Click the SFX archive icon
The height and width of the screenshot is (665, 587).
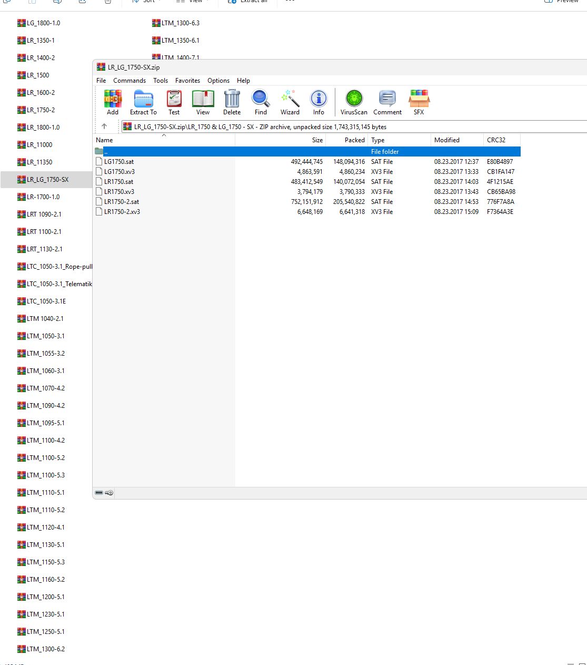pos(419,102)
